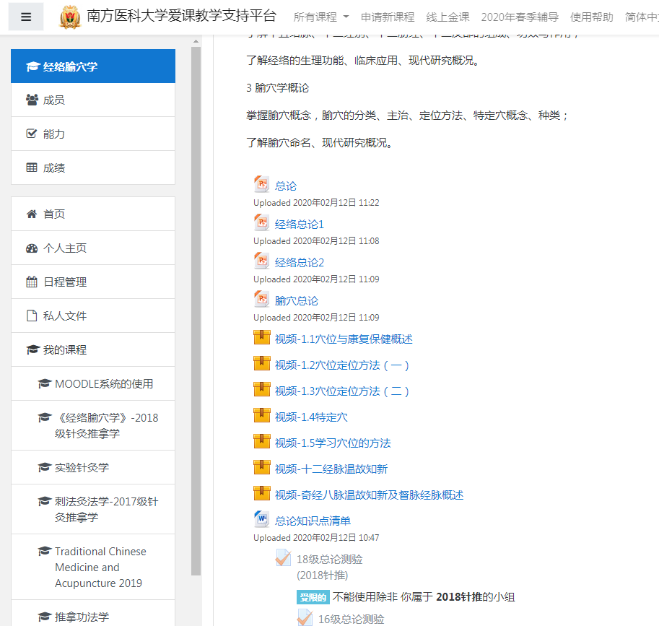This screenshot has width=659, height=626.
Task: Click the hamburger menu toggle button
Action: tap(27, 17)
